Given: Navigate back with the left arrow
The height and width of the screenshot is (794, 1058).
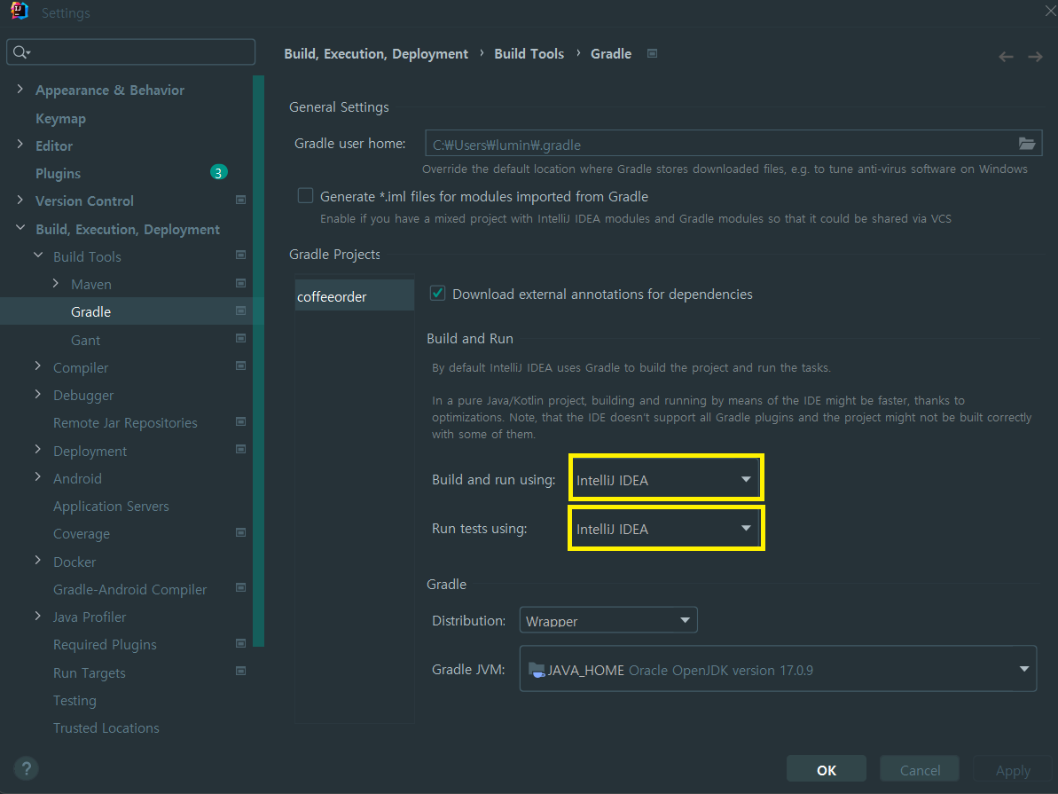Looking at the screenshot, I should [x=1006, y=57].
